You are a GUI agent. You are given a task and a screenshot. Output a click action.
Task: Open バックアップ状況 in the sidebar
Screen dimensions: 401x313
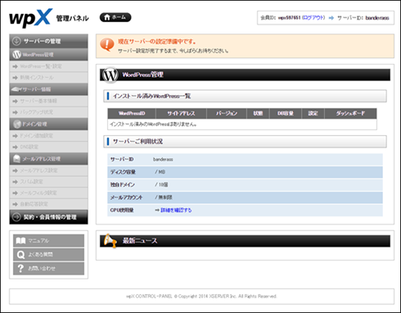coord(48,112)
